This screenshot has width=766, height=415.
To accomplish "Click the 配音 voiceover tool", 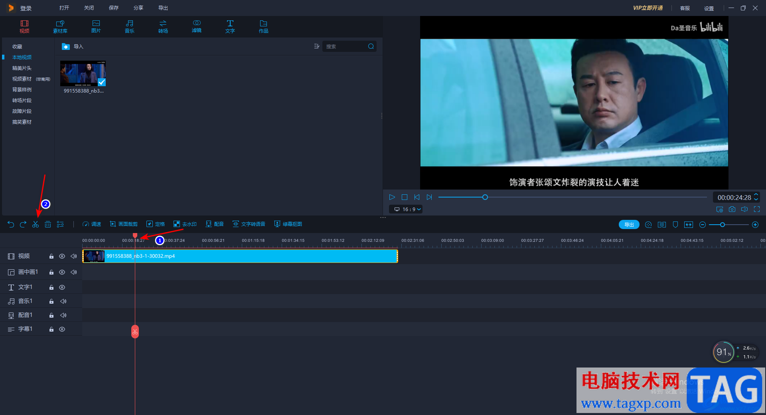I will click(215, 224).
